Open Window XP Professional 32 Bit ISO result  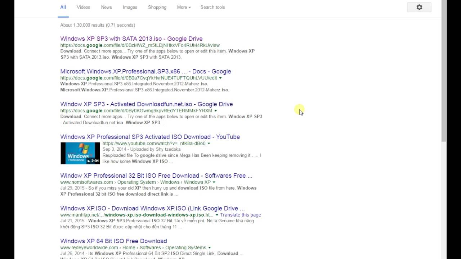click(x=156, y=176)
